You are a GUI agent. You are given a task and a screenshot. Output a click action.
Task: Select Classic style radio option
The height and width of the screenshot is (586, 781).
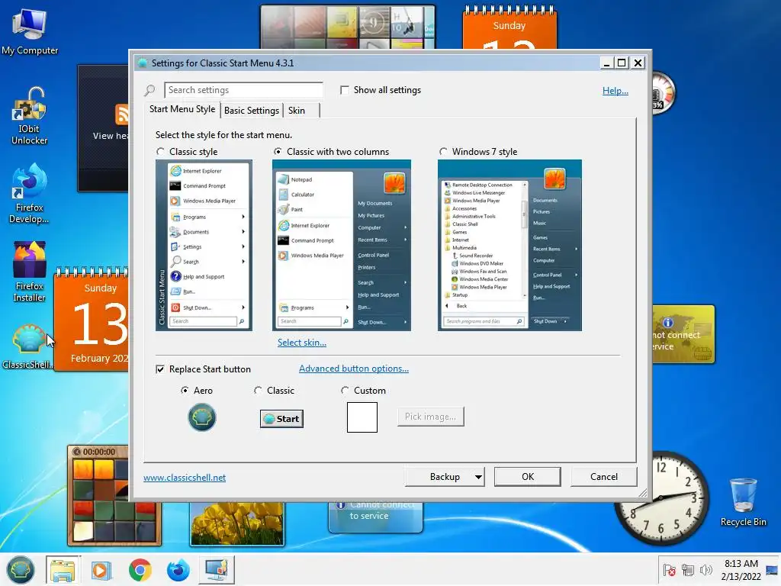(x=160, y=152)
